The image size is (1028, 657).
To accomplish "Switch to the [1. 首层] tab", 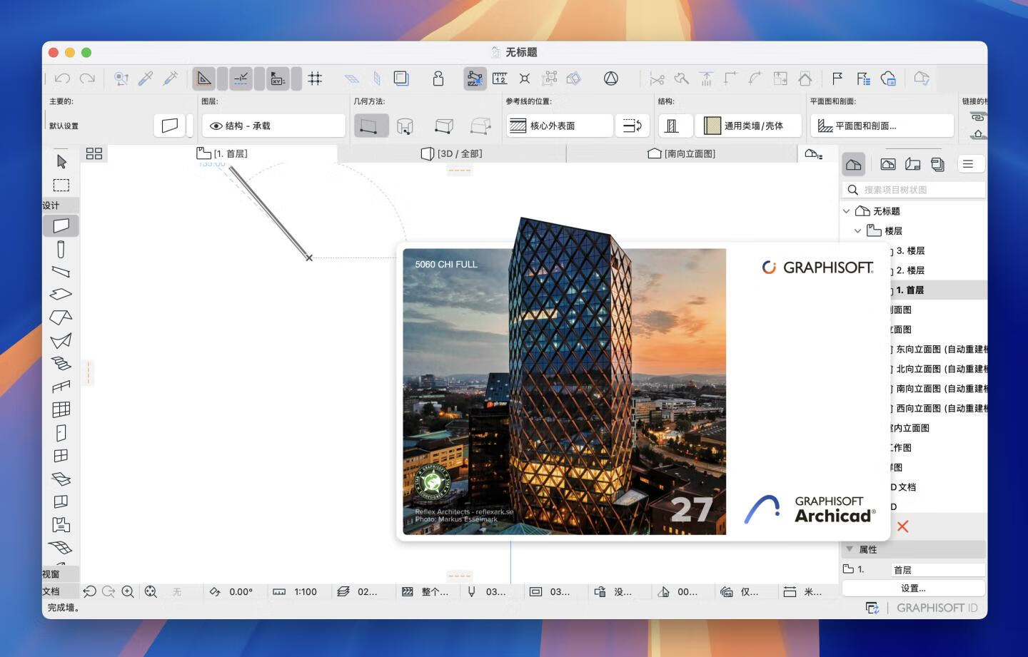I will (222, 153).
